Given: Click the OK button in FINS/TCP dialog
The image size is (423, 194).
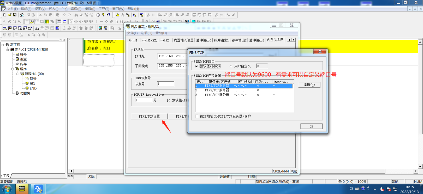Looking at the screenshot, I should 311,126.
